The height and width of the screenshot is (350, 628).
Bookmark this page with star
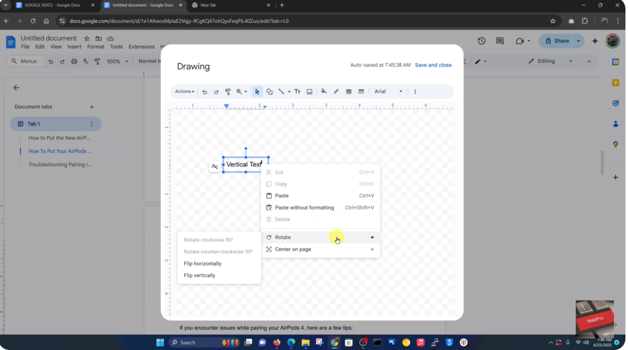click(553, 21)
